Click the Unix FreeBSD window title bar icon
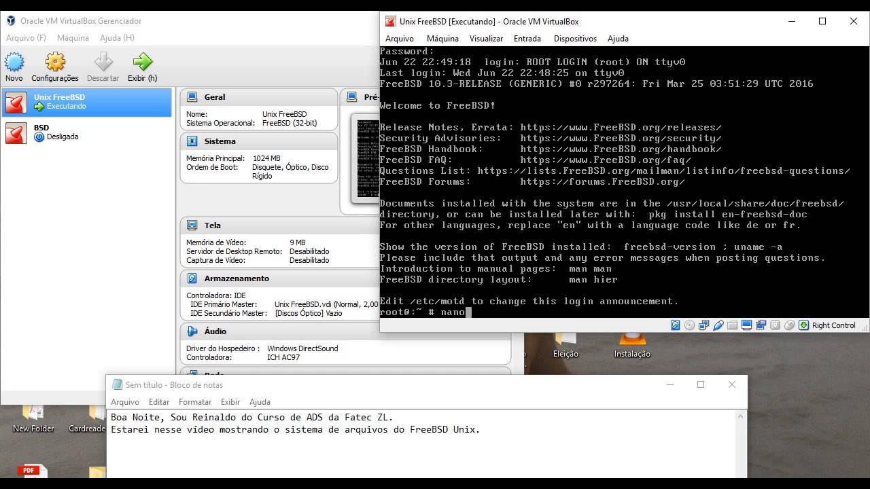The image size is (870, 489). click(x=390, y=21)
